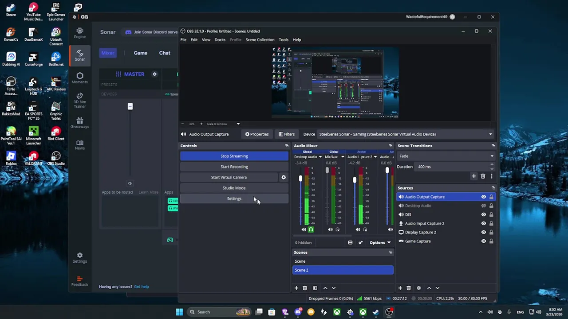Undock the Controls panel
This screenshot has height=319, width=568.
tap(287, 146)
